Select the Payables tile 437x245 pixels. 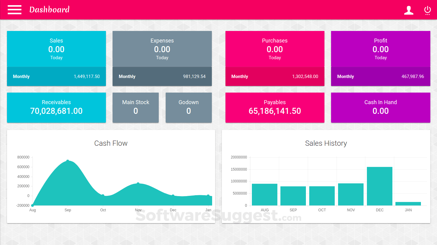click(275, 107)
